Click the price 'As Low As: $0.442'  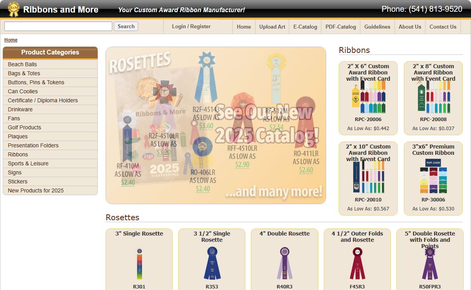(x=368, y=129)
